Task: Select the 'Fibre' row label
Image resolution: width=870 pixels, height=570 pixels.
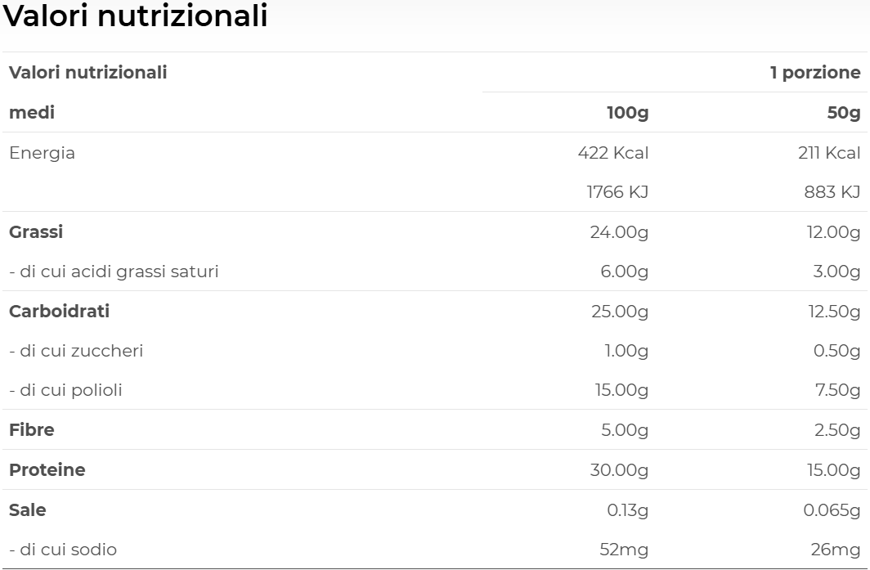Action: (32, 430)
